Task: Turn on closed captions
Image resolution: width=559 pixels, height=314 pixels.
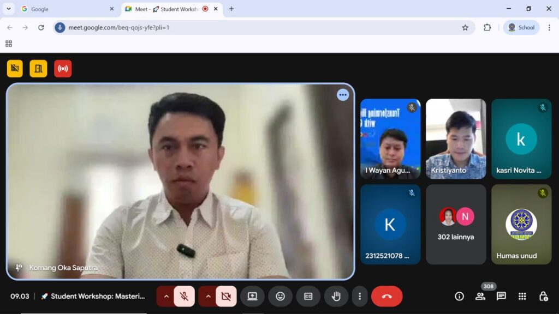Action: coord(308,296)
